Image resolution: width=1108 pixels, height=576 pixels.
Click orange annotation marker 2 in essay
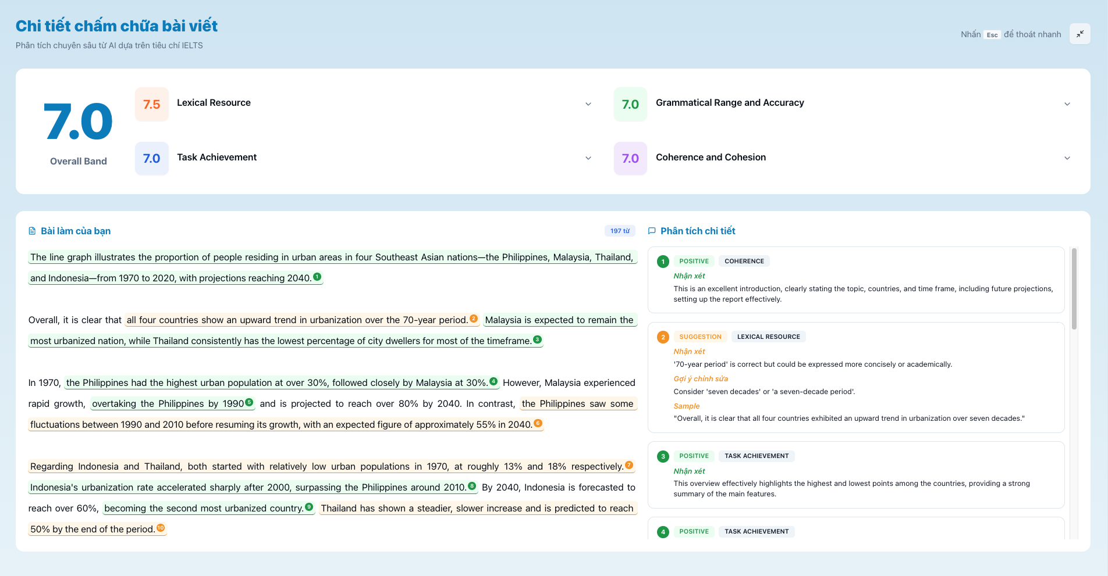(474, 319)
